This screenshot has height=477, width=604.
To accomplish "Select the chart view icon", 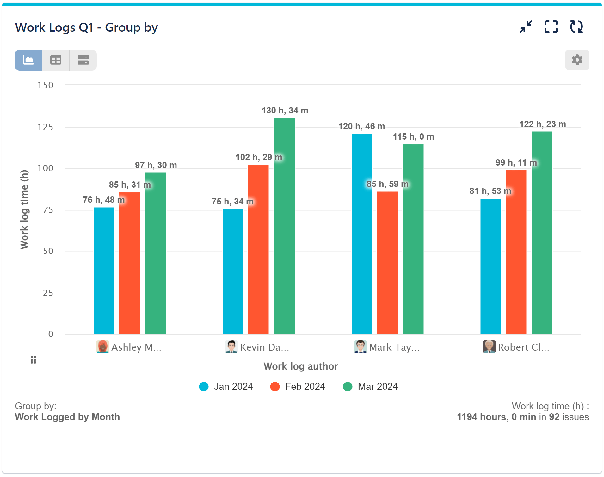I will [x=28, y=60].
